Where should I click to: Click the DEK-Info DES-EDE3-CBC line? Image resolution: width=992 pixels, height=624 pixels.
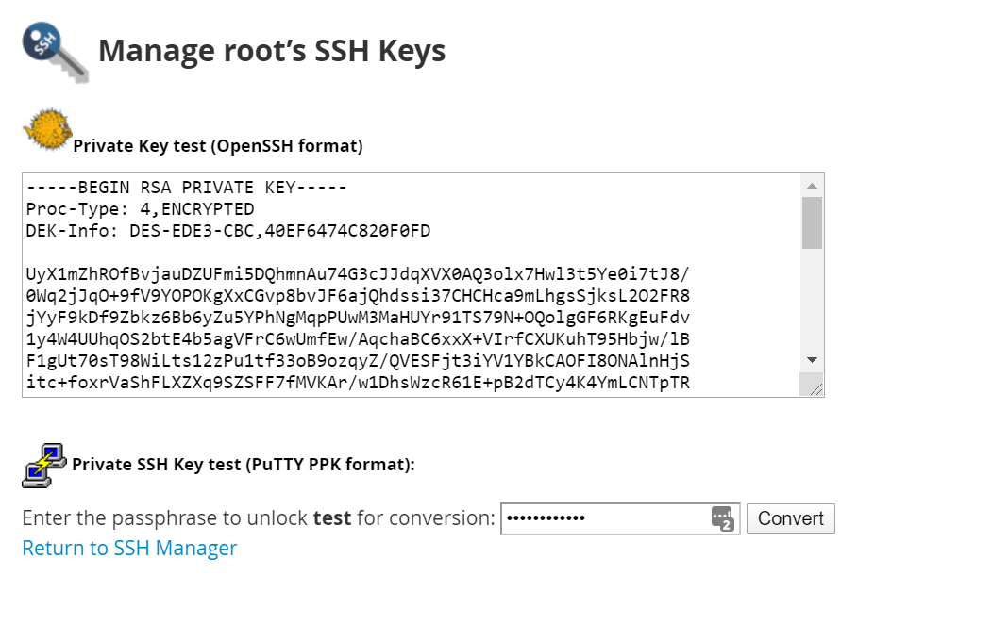point(228,231)
